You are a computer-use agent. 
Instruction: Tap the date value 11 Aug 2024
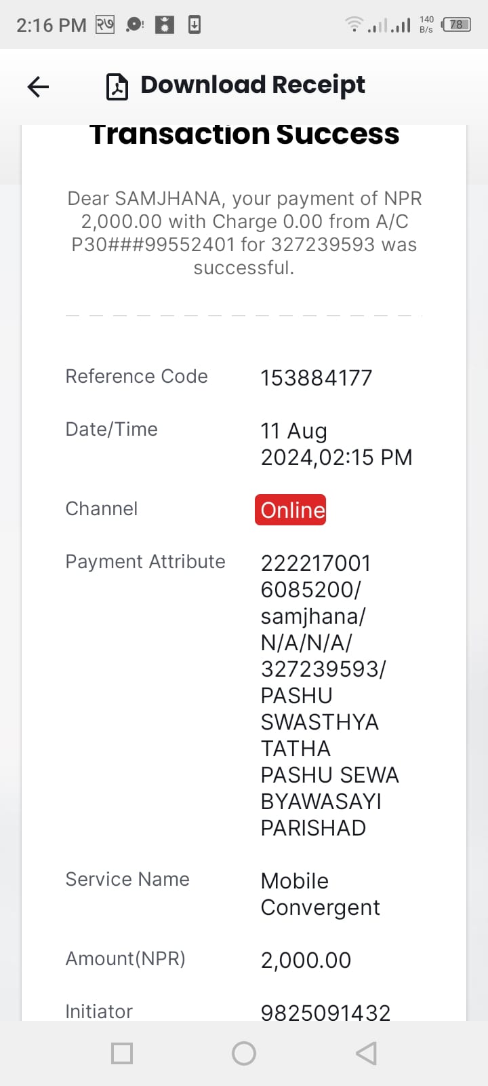(x=336, y=444)
